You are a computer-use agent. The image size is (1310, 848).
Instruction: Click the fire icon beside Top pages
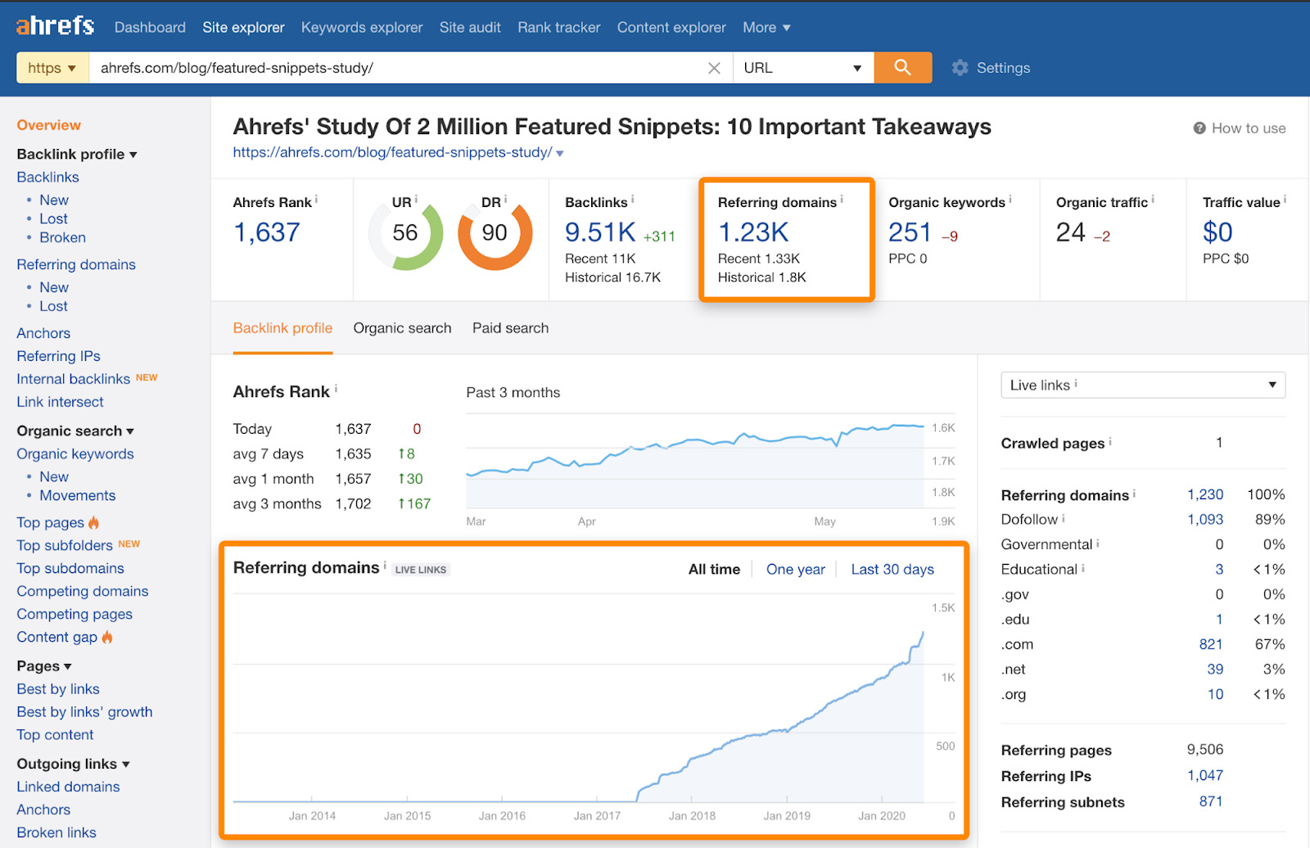94,522
